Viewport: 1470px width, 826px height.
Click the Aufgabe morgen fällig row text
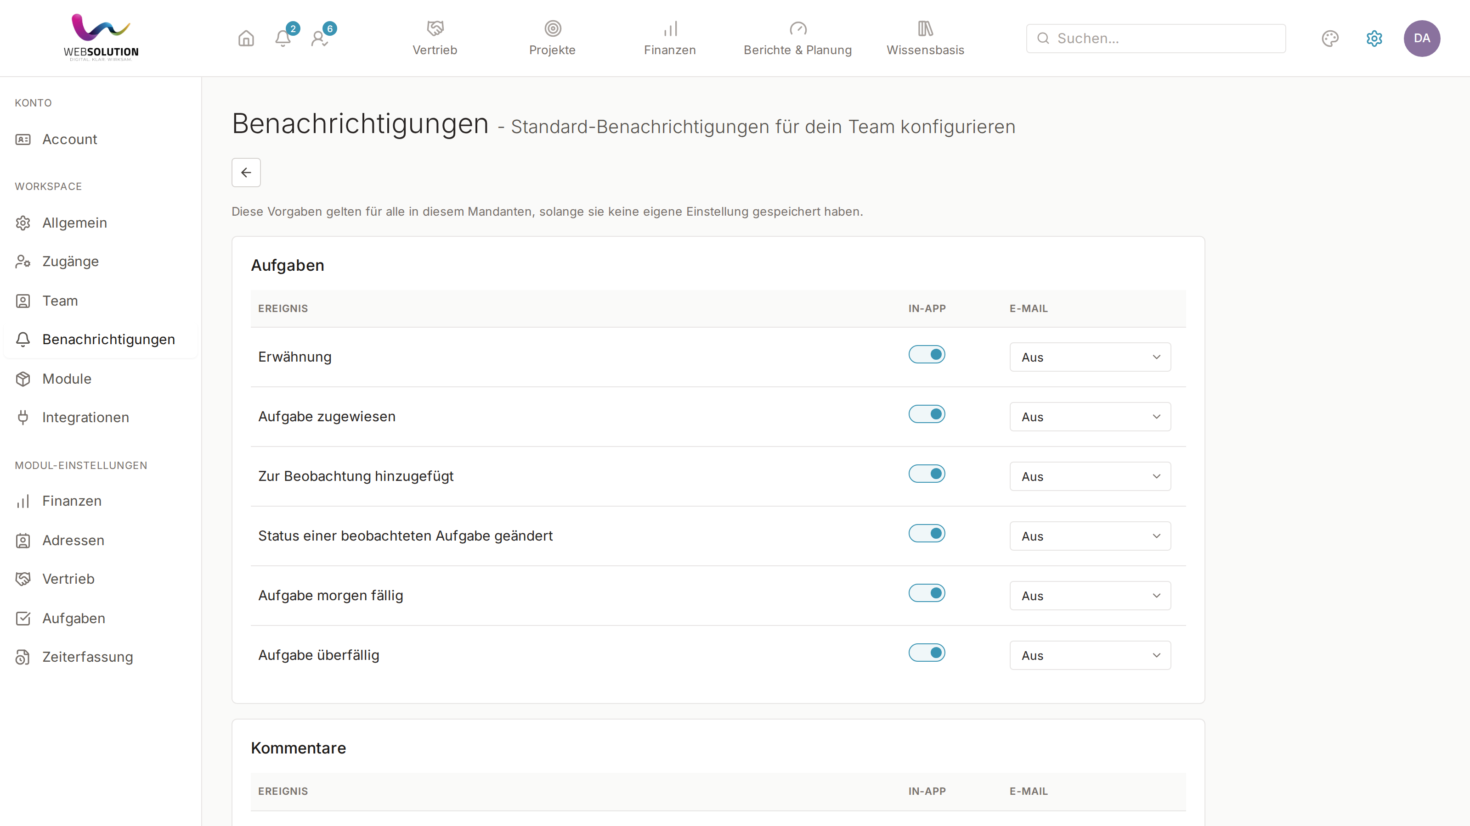(330, 596)
